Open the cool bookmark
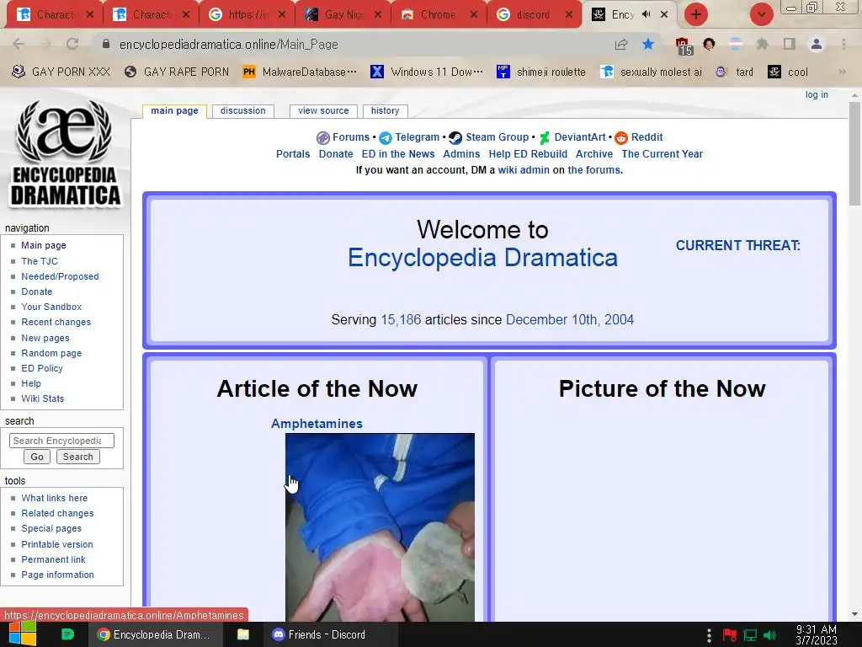The image size is (862, 647). pos(788,72)
